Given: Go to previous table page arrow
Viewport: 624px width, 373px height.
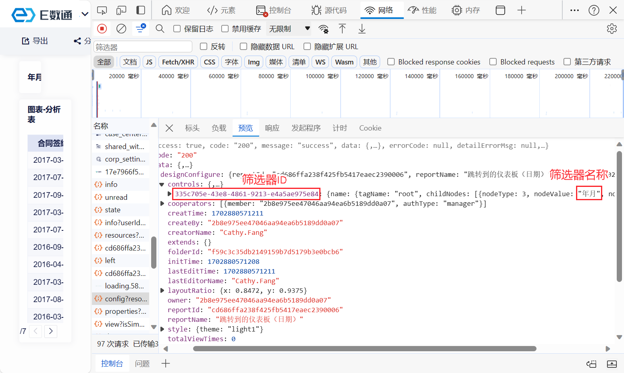Looking at the screenshot, I should [x=35, y=331].
